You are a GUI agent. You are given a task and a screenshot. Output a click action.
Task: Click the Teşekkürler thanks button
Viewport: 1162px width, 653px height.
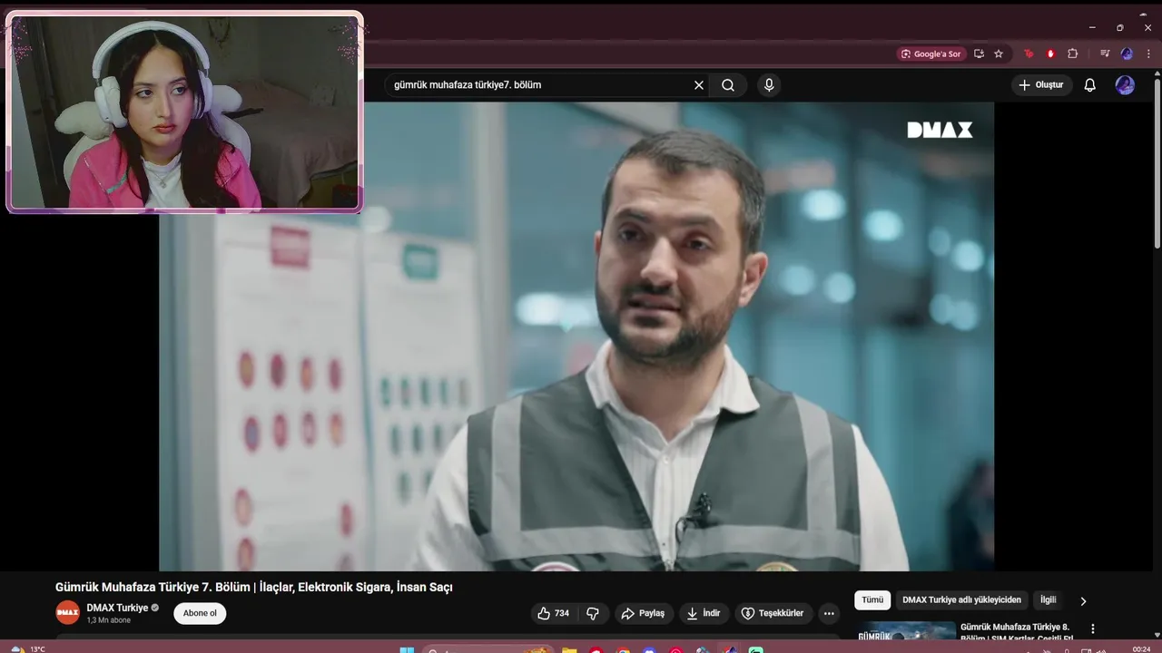coord(773,613)
